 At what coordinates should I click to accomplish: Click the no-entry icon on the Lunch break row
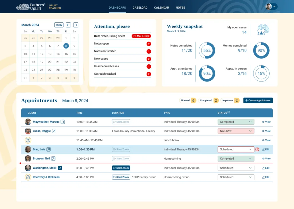tap(28, 140)
